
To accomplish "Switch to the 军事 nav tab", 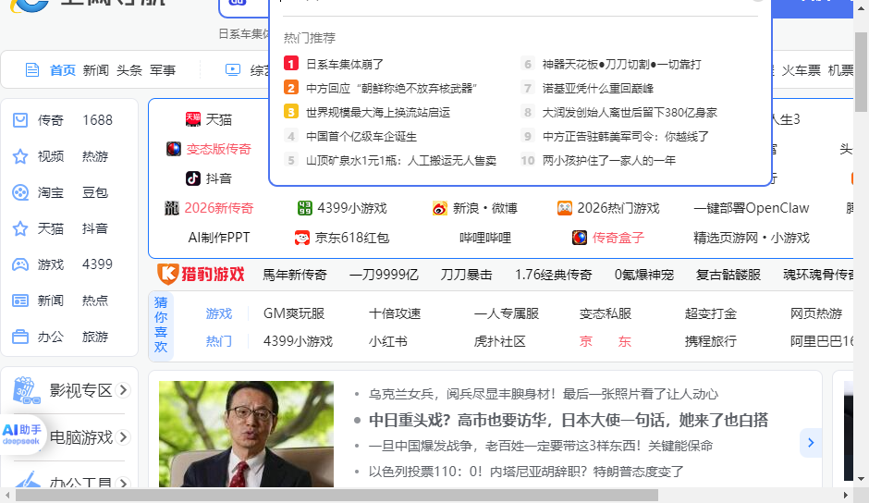I will (x=163, y=70).
